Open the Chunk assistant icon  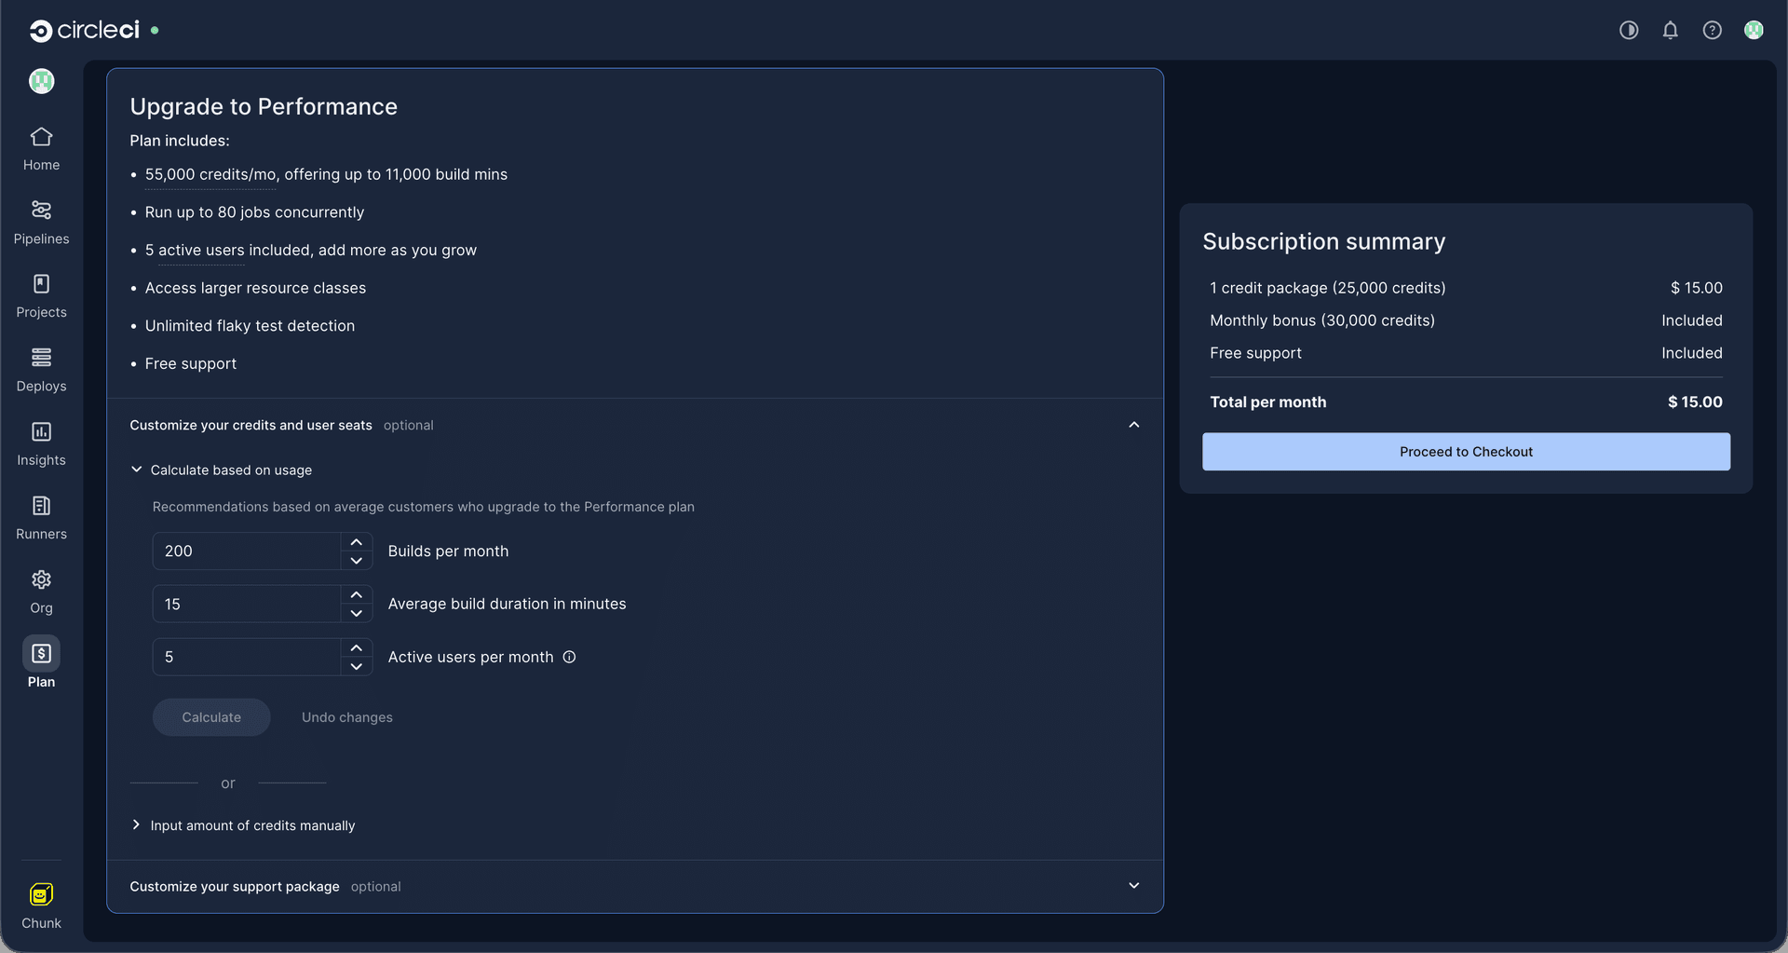41,894
